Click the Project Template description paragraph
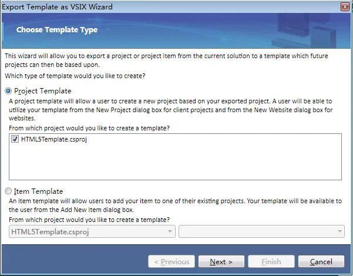 click(170, 109)
